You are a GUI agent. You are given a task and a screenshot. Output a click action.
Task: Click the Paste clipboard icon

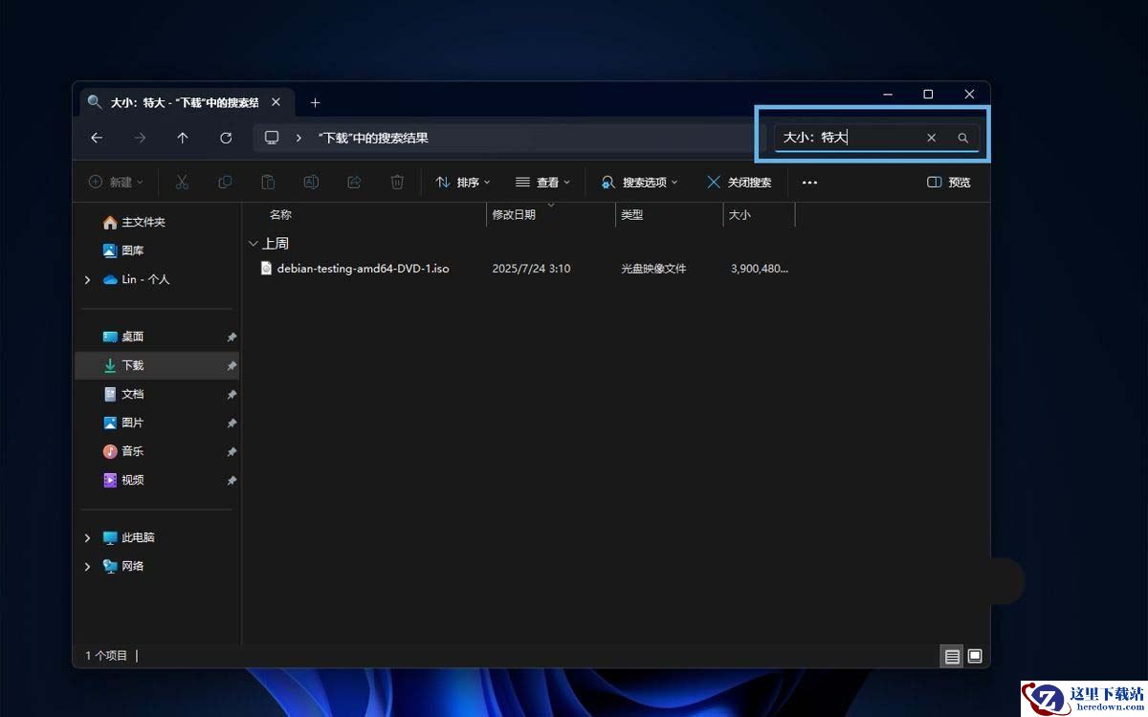click(x=268, y=182)
